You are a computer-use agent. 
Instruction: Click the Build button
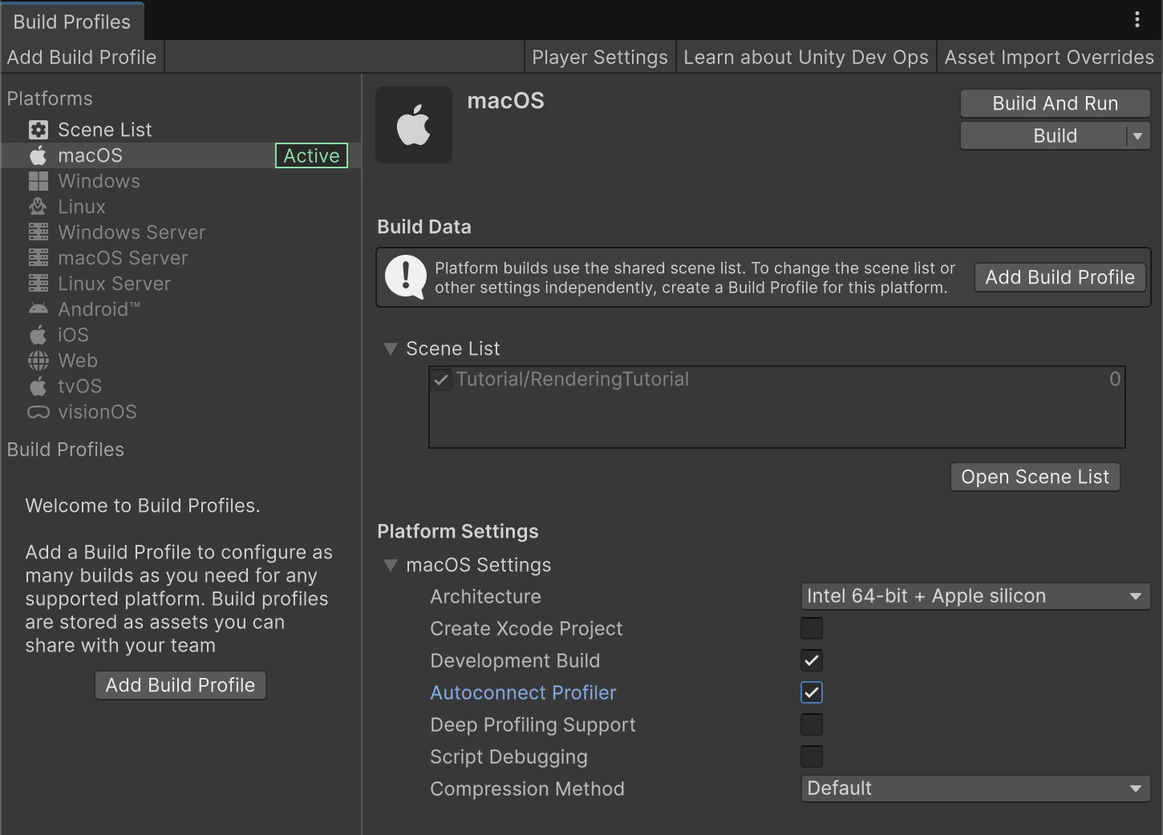tap(1044, 136)
